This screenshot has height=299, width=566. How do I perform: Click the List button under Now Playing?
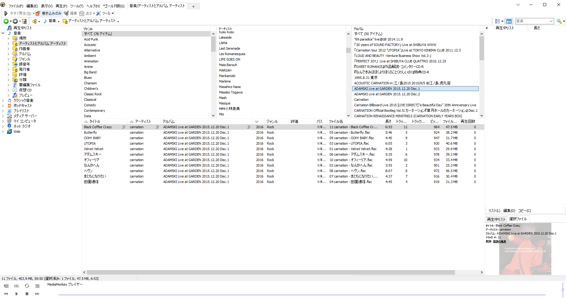(494, 211)
